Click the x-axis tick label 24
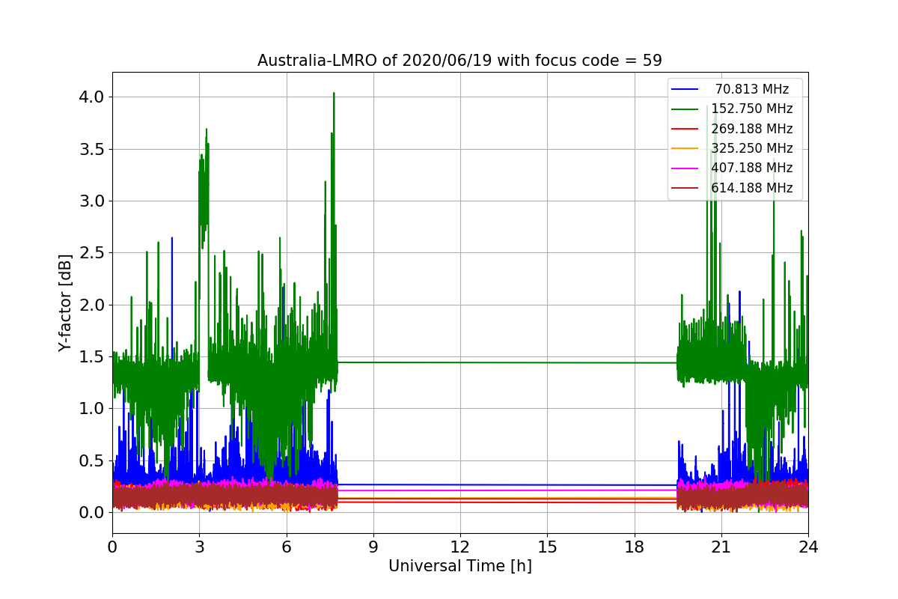The image size is (898, 599). (808, 547)
